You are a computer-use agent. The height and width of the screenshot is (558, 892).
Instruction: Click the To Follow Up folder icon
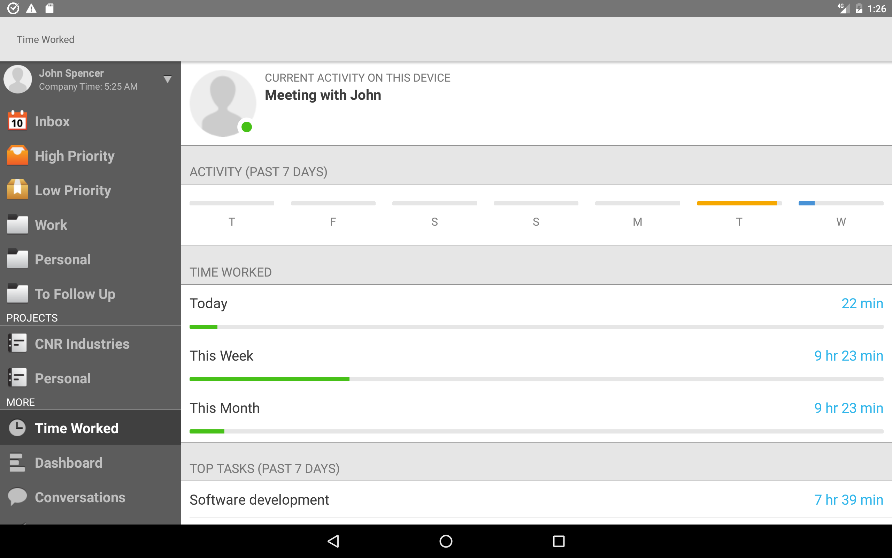pos(17,293)
